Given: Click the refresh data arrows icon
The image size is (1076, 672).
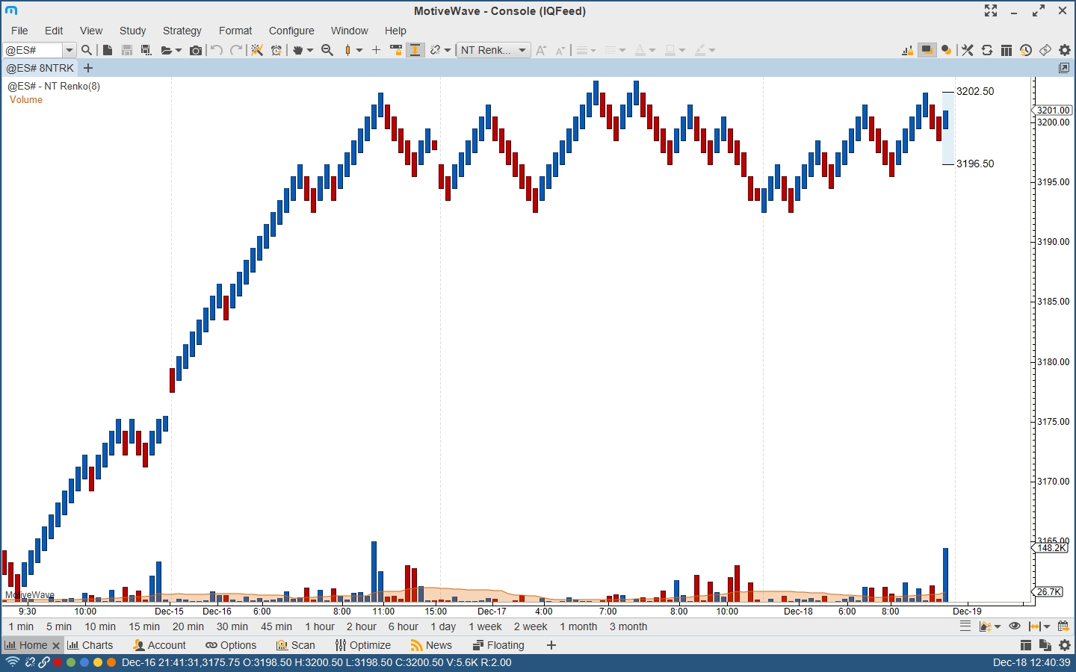Looking at the screenshot, I should click(x=987, y=50).
